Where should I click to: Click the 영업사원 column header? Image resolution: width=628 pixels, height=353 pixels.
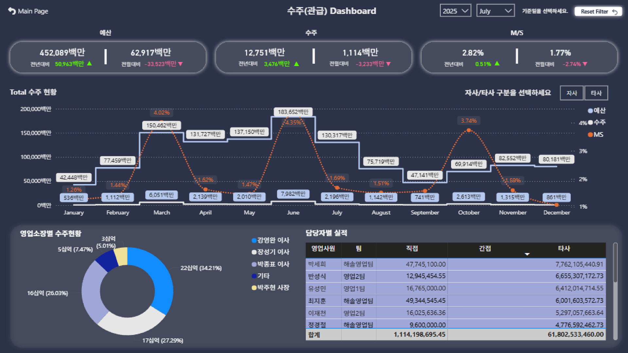[323, 248]
